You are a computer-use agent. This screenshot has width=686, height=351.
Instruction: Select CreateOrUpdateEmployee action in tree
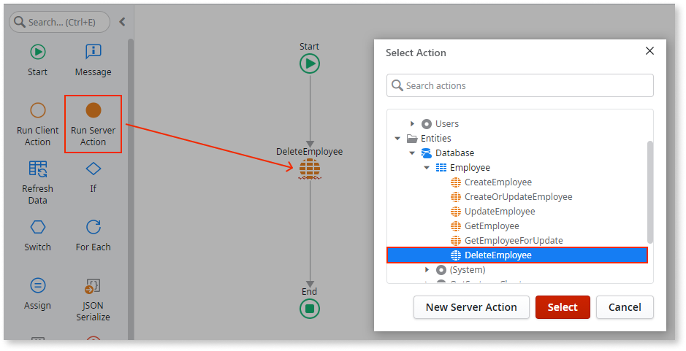[x=517, y=197]
